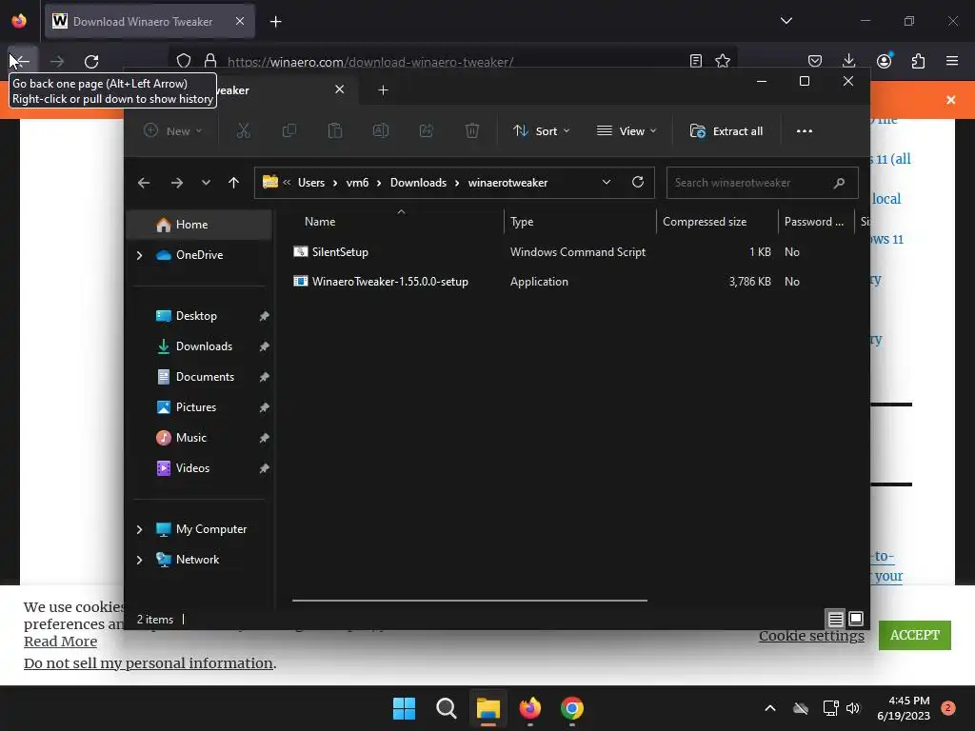Select Home in the navigation pane
The height and width of the screenshot is (731, 975).
coord(199,225)
